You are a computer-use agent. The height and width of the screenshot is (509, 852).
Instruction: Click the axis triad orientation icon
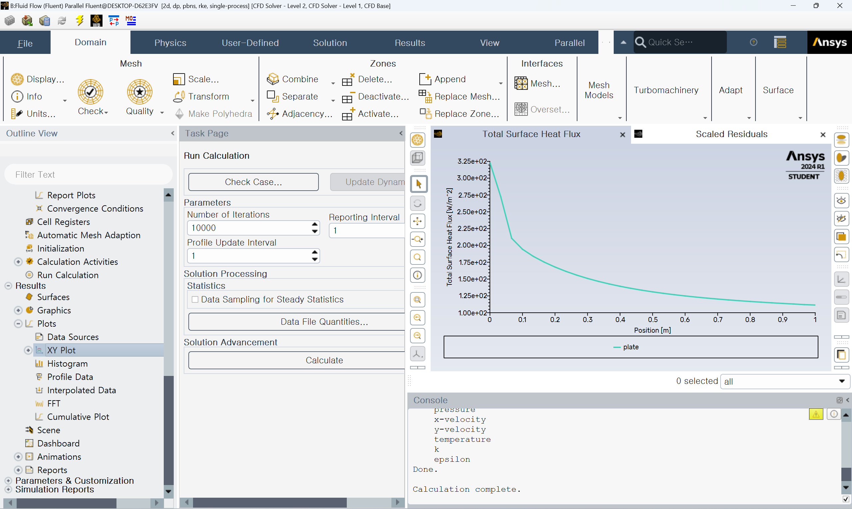point(418,354)
